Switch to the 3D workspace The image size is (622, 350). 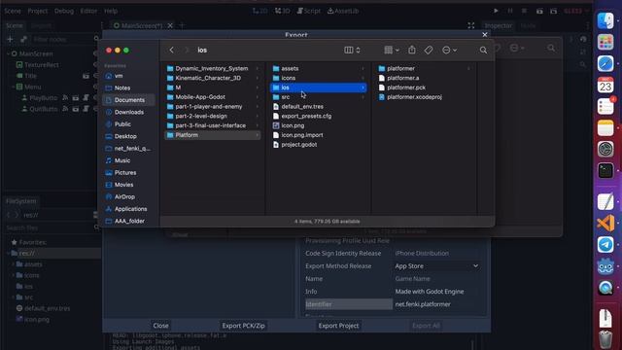coord(282,11)
